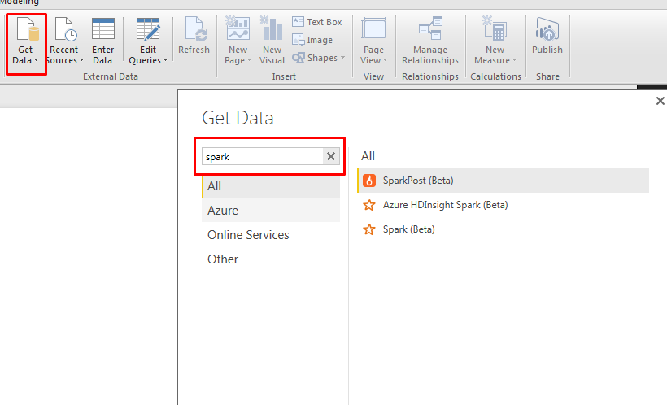This screenshot has height=405, width=667.
Task: Expand the New Page dropdown
Action: click(237, 60)
